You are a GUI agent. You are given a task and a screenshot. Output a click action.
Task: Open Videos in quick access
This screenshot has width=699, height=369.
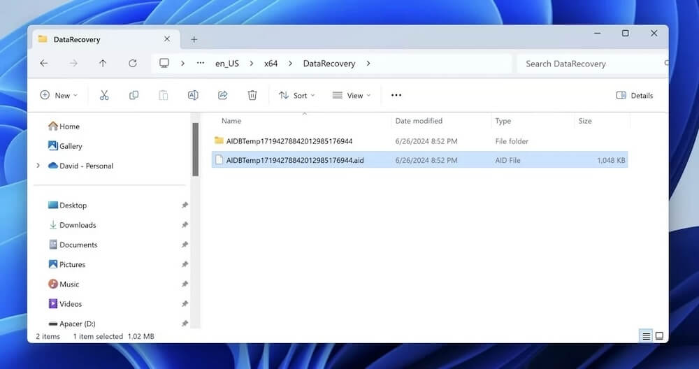pos(65,303)
